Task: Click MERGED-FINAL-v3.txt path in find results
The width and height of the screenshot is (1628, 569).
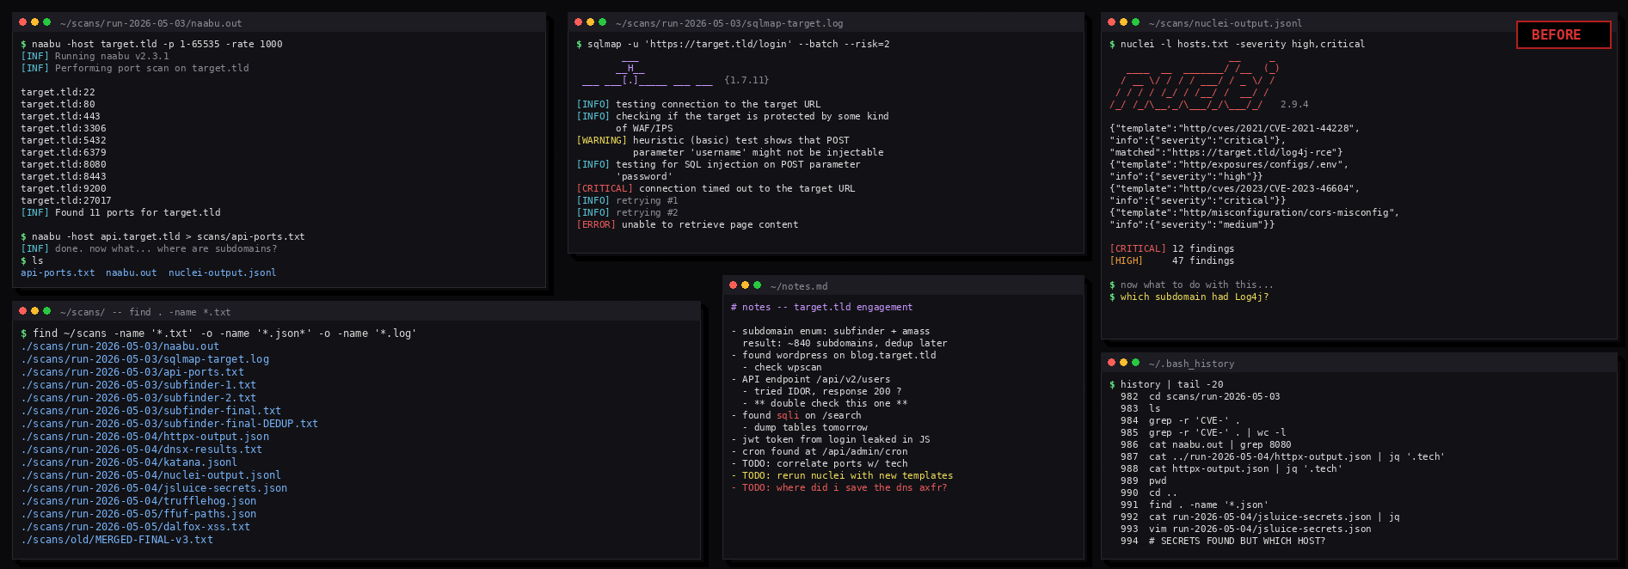Action: click(x=117, y=540)
